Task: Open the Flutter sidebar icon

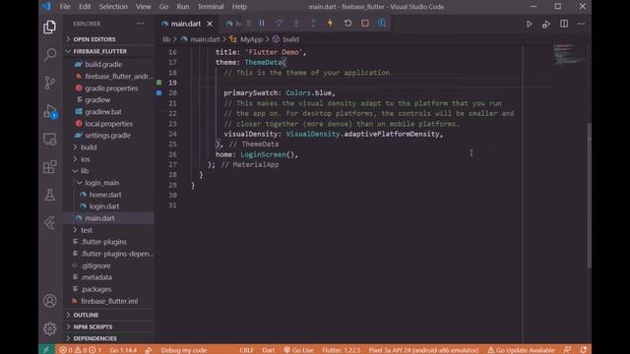Action: pos(50,223)
